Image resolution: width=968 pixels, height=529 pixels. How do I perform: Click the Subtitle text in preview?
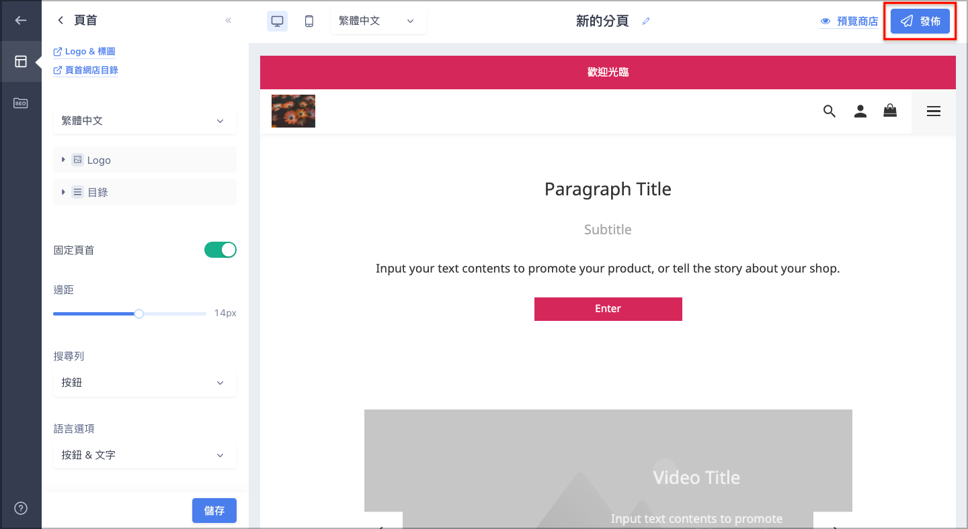608,230
